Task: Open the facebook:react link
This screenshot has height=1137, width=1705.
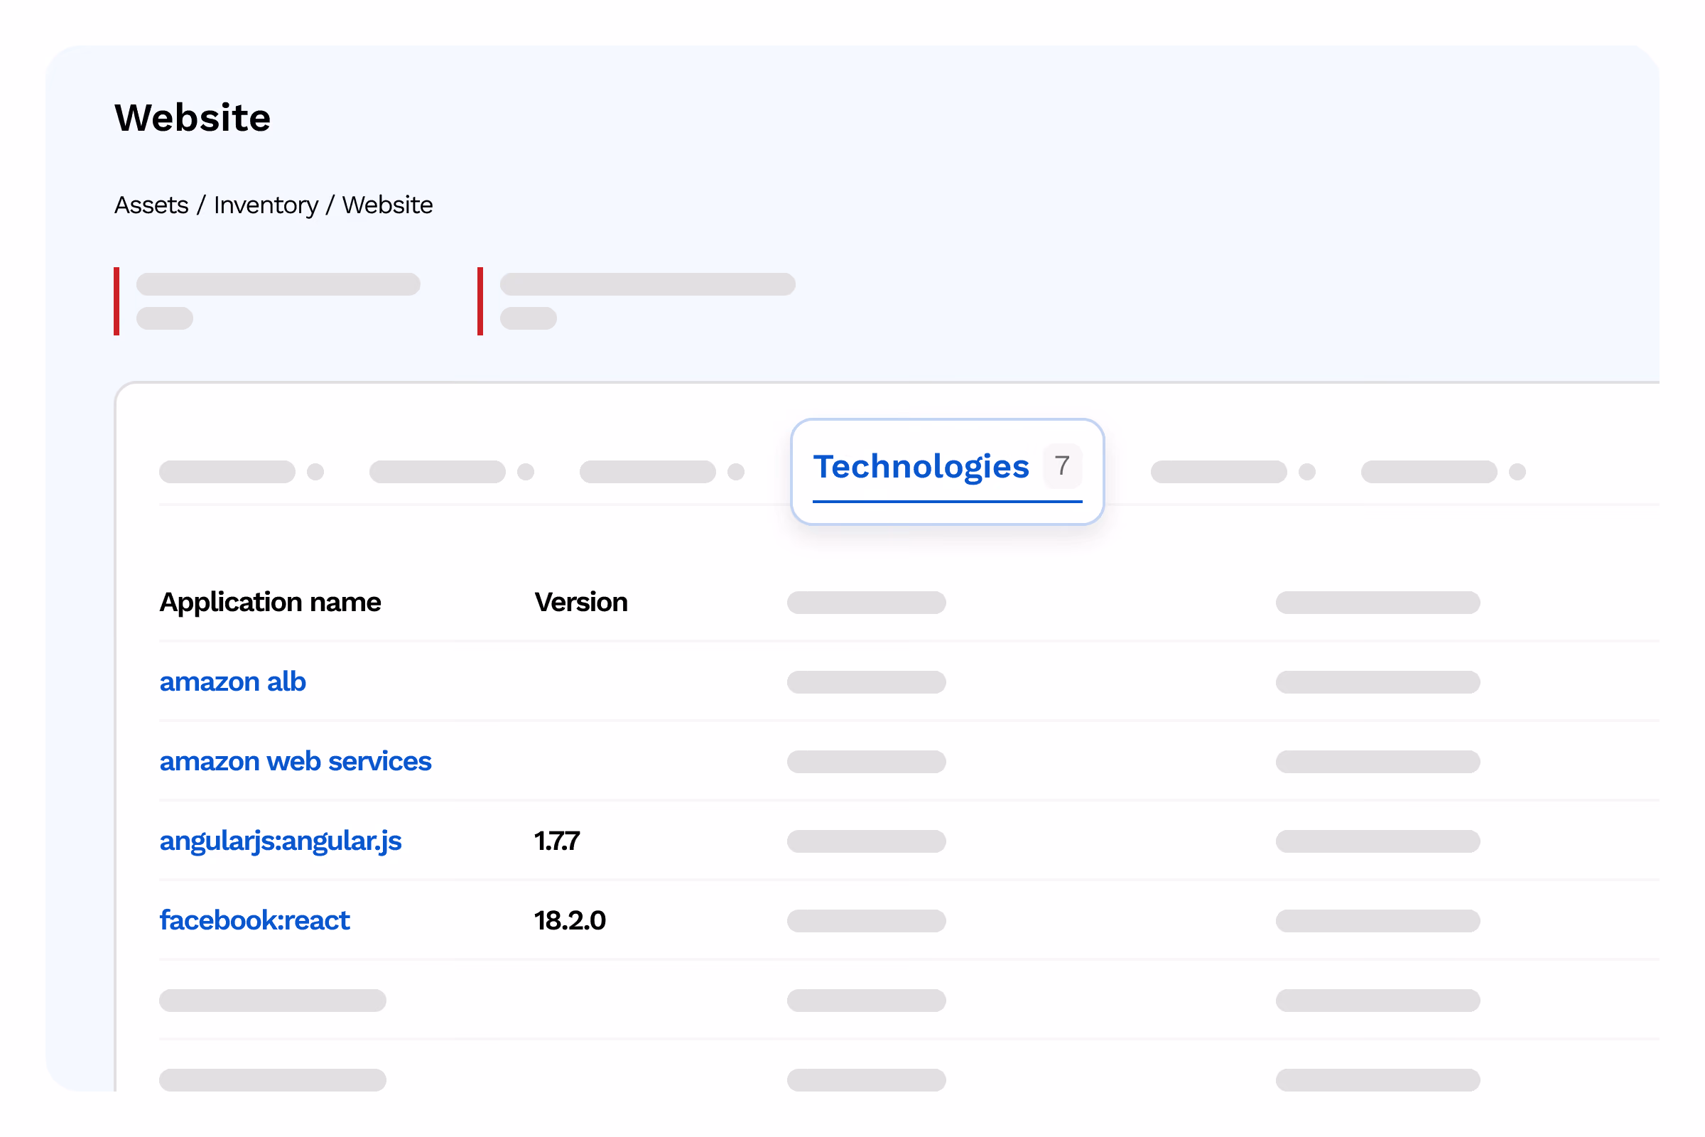Action: [x=254, y=921]
